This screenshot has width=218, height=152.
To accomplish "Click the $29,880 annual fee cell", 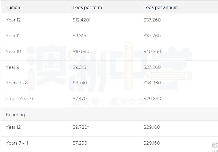I will (152, 99).
